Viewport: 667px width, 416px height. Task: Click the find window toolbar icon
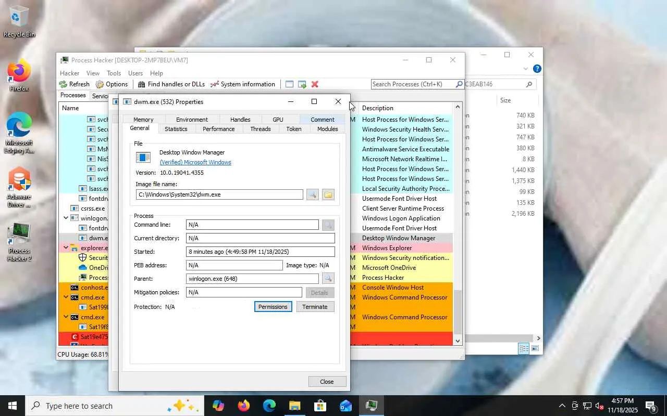point(289,84)
